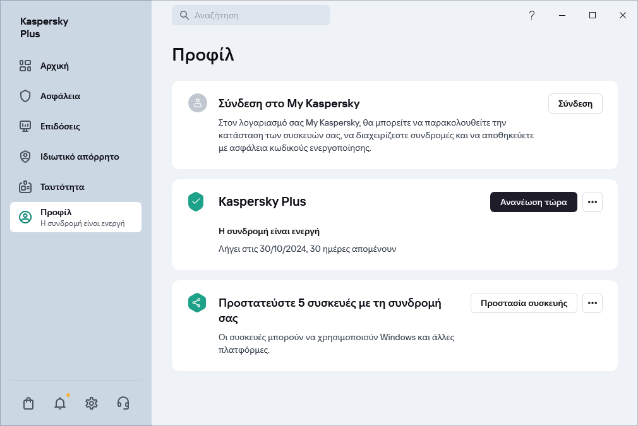Click the Ανανέωση τώρα button
Screen dimensions: 638x426
tap(533, 202)
